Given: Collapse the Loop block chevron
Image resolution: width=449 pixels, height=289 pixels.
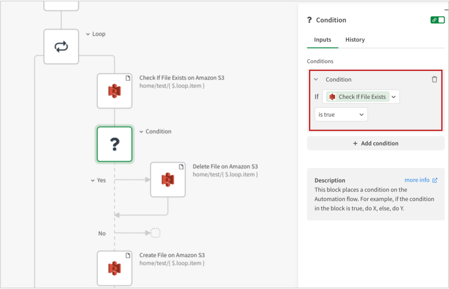Looking at the screenshot, I should click(88, 34).
